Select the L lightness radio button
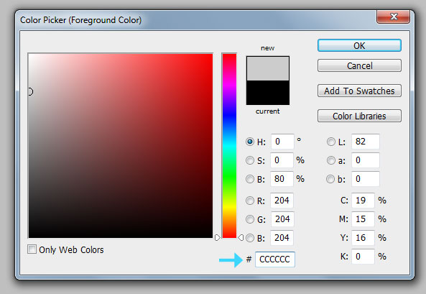Viewport: 426px width, 294px height. [330, 142]
